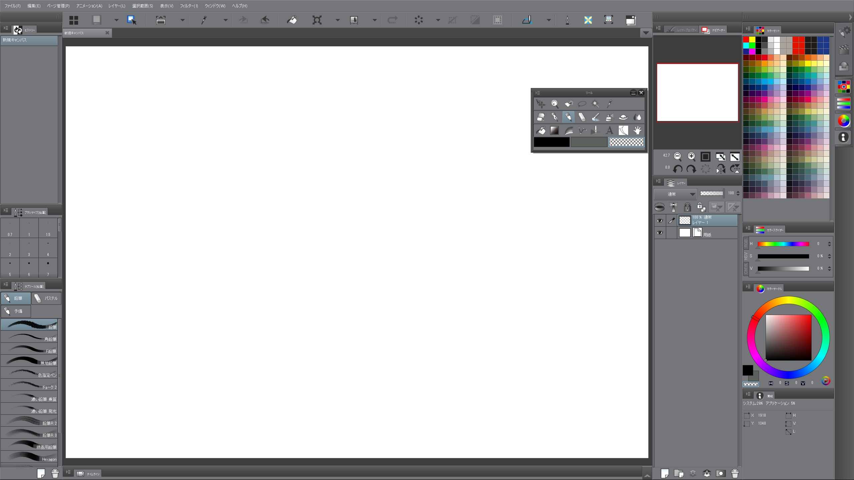This screenshot has width=854, height=480.
Task: Select the Text tool (A icon)
Action: pyautogui.click(x=609, y=130)
